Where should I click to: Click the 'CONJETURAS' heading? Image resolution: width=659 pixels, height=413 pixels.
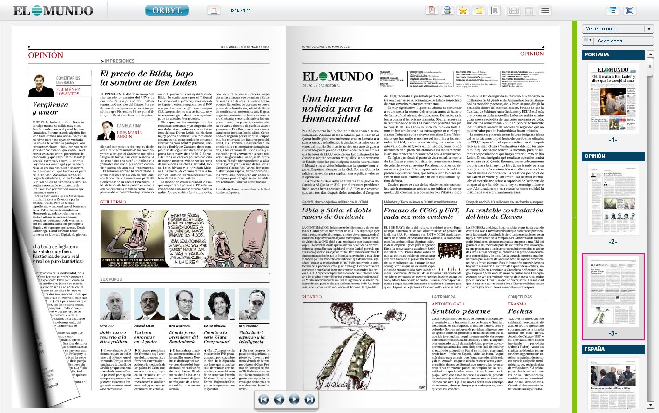(520, 297)
